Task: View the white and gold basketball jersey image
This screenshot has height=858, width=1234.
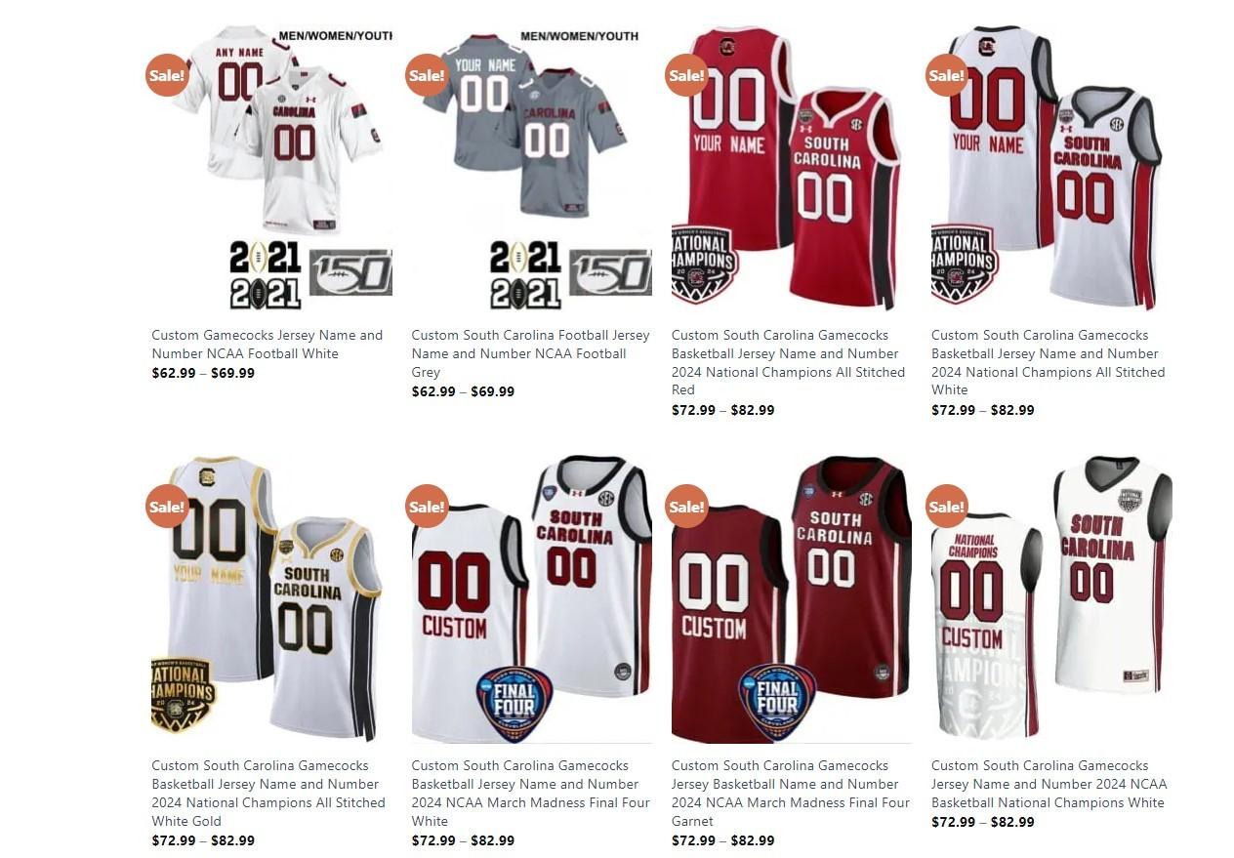Action: pyautogui.click(x=271, y=598)
